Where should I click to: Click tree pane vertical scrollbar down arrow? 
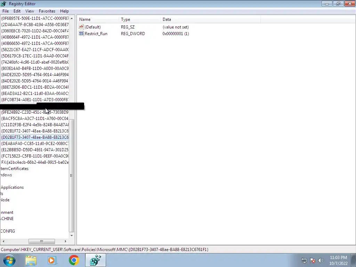pyautogui.click(x=72, y=235)
